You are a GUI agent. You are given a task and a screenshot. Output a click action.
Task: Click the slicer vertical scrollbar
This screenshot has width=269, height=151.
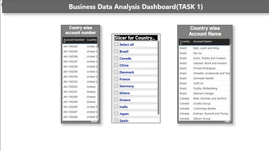point(158,78)
